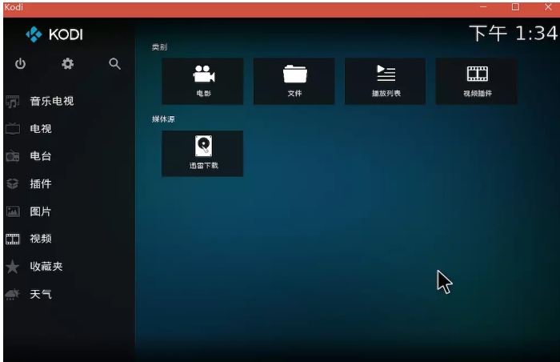Open settings via the gear icon
Screen dimensions: 560x362
(x=68, y=64)
